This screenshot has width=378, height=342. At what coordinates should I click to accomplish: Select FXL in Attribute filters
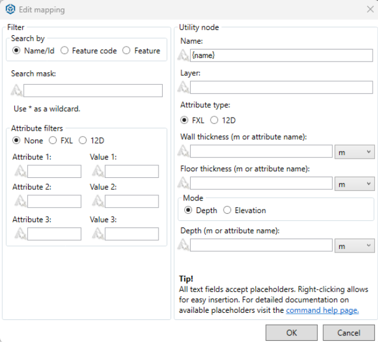[53, 141]
